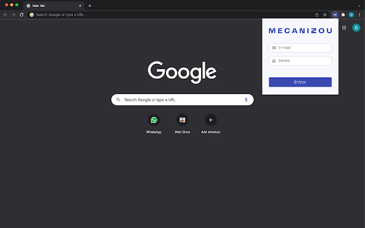Click the red close window button
This screenshot has width=365, height=228.
6,5
